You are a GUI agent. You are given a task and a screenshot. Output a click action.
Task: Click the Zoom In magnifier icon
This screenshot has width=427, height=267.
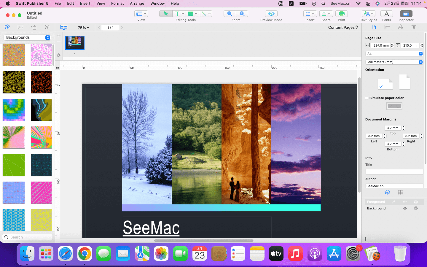pyautogui.click(x=242, y=14)
